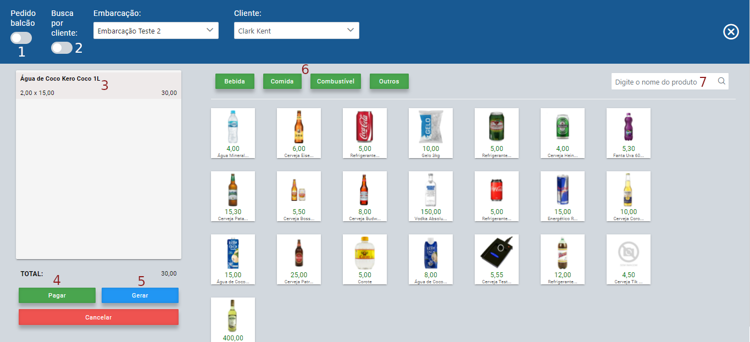Toggle the Busca por cliente switch
This screenshot has width=750, height=342.
tap(62, 48)
